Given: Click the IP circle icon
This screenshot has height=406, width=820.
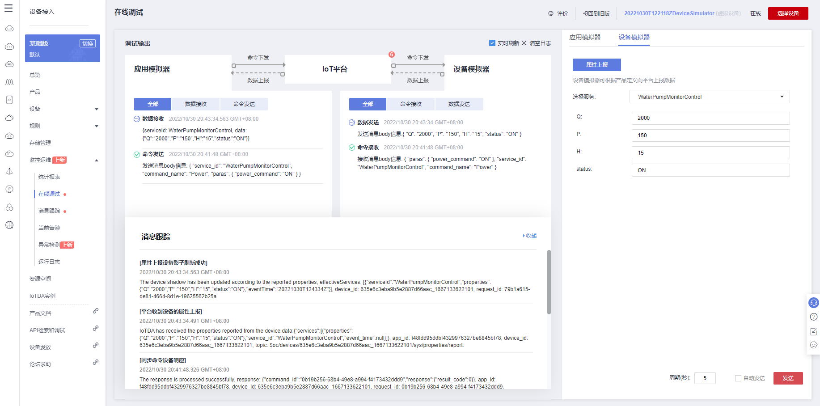Looking at the screenshot, I should [x=9, y=189].
